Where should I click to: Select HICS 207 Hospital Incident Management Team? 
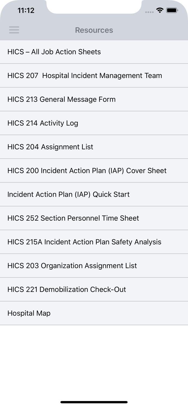85,75
